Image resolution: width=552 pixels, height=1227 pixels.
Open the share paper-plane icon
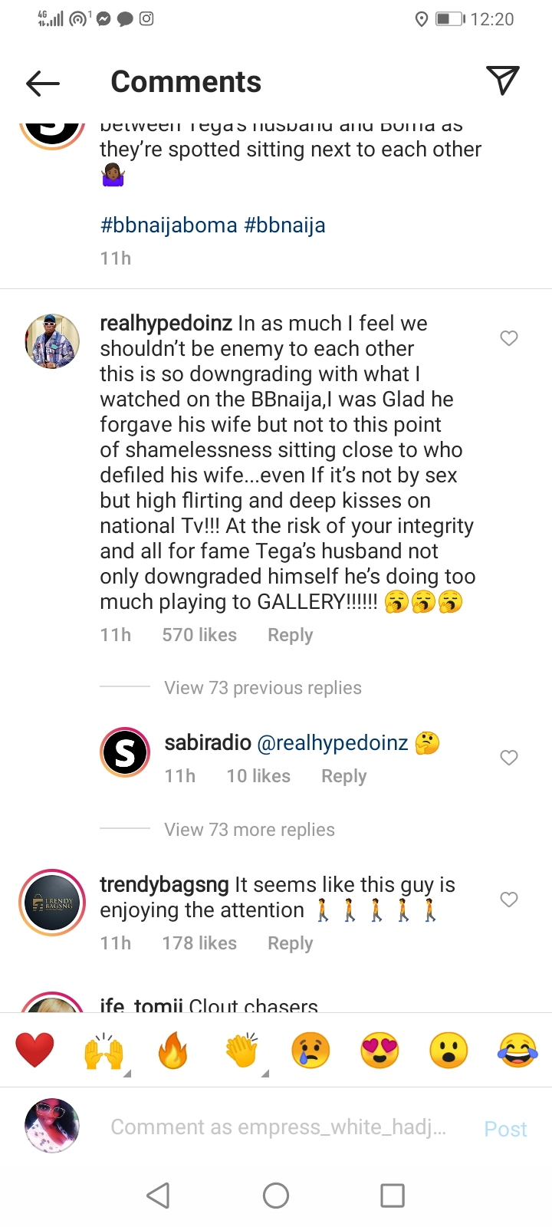point(503,81)
